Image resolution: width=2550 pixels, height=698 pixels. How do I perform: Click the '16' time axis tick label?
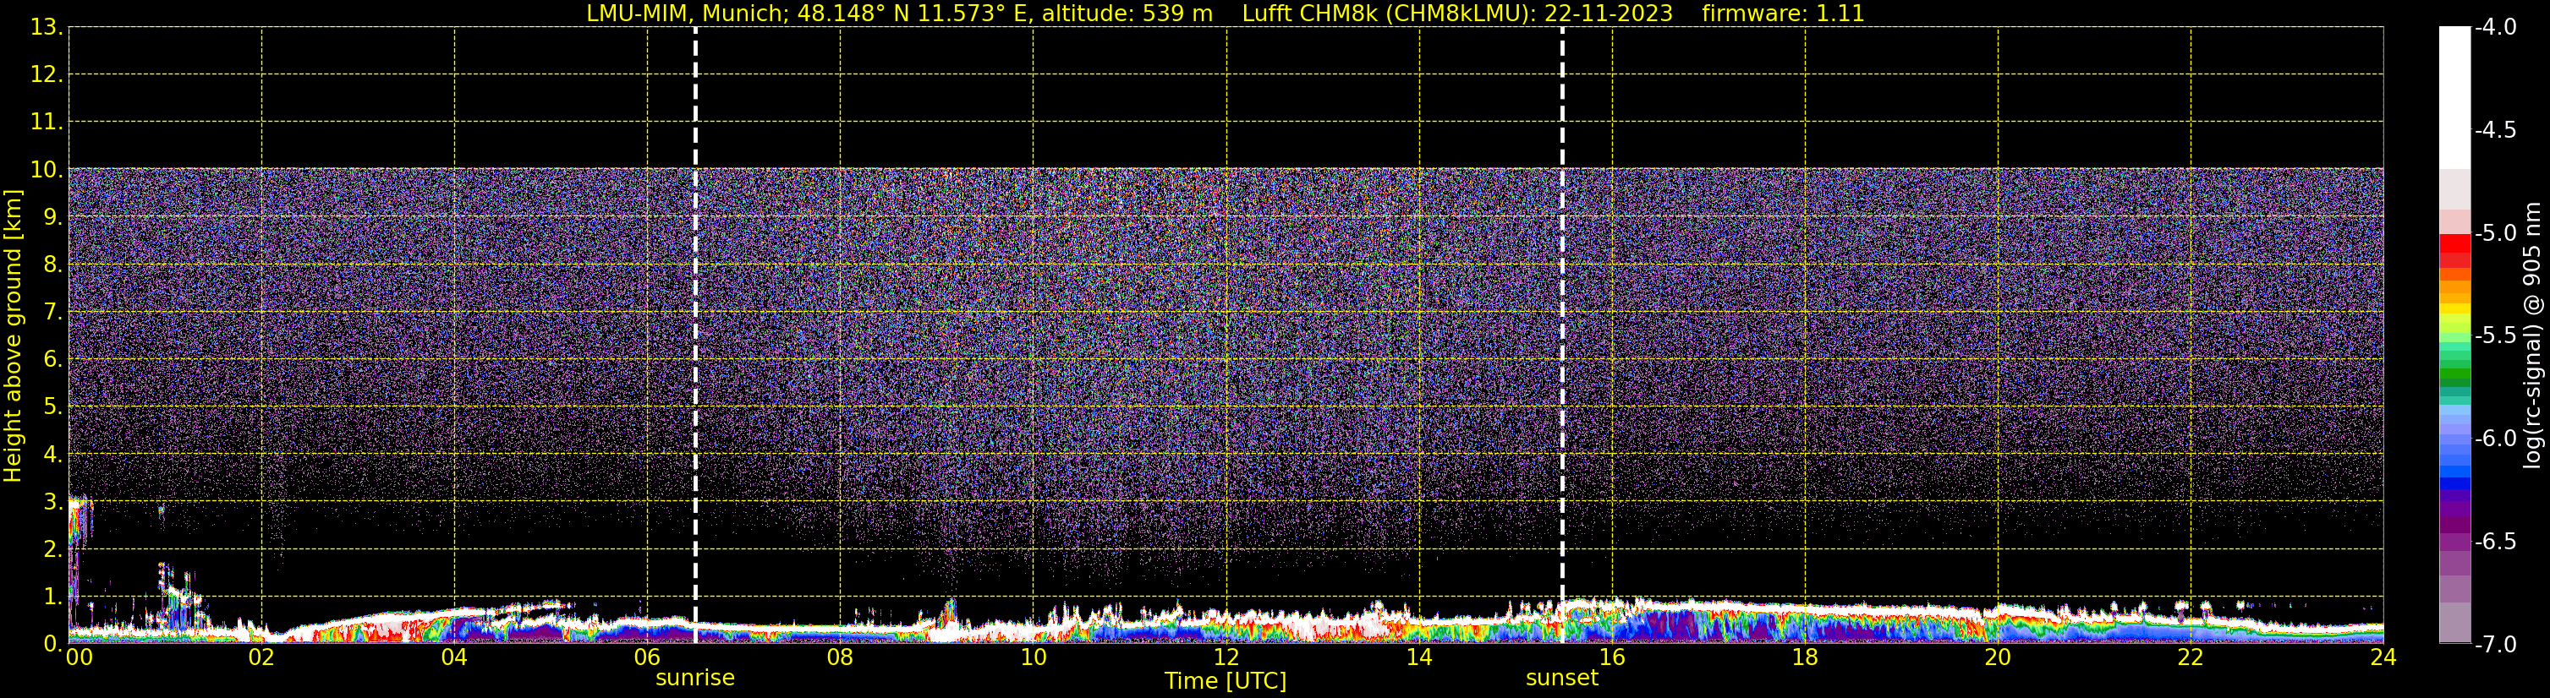click(x=1613, y=657)
